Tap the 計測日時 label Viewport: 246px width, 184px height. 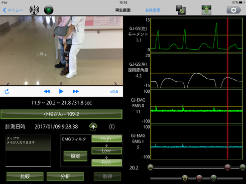pos(16,127)
